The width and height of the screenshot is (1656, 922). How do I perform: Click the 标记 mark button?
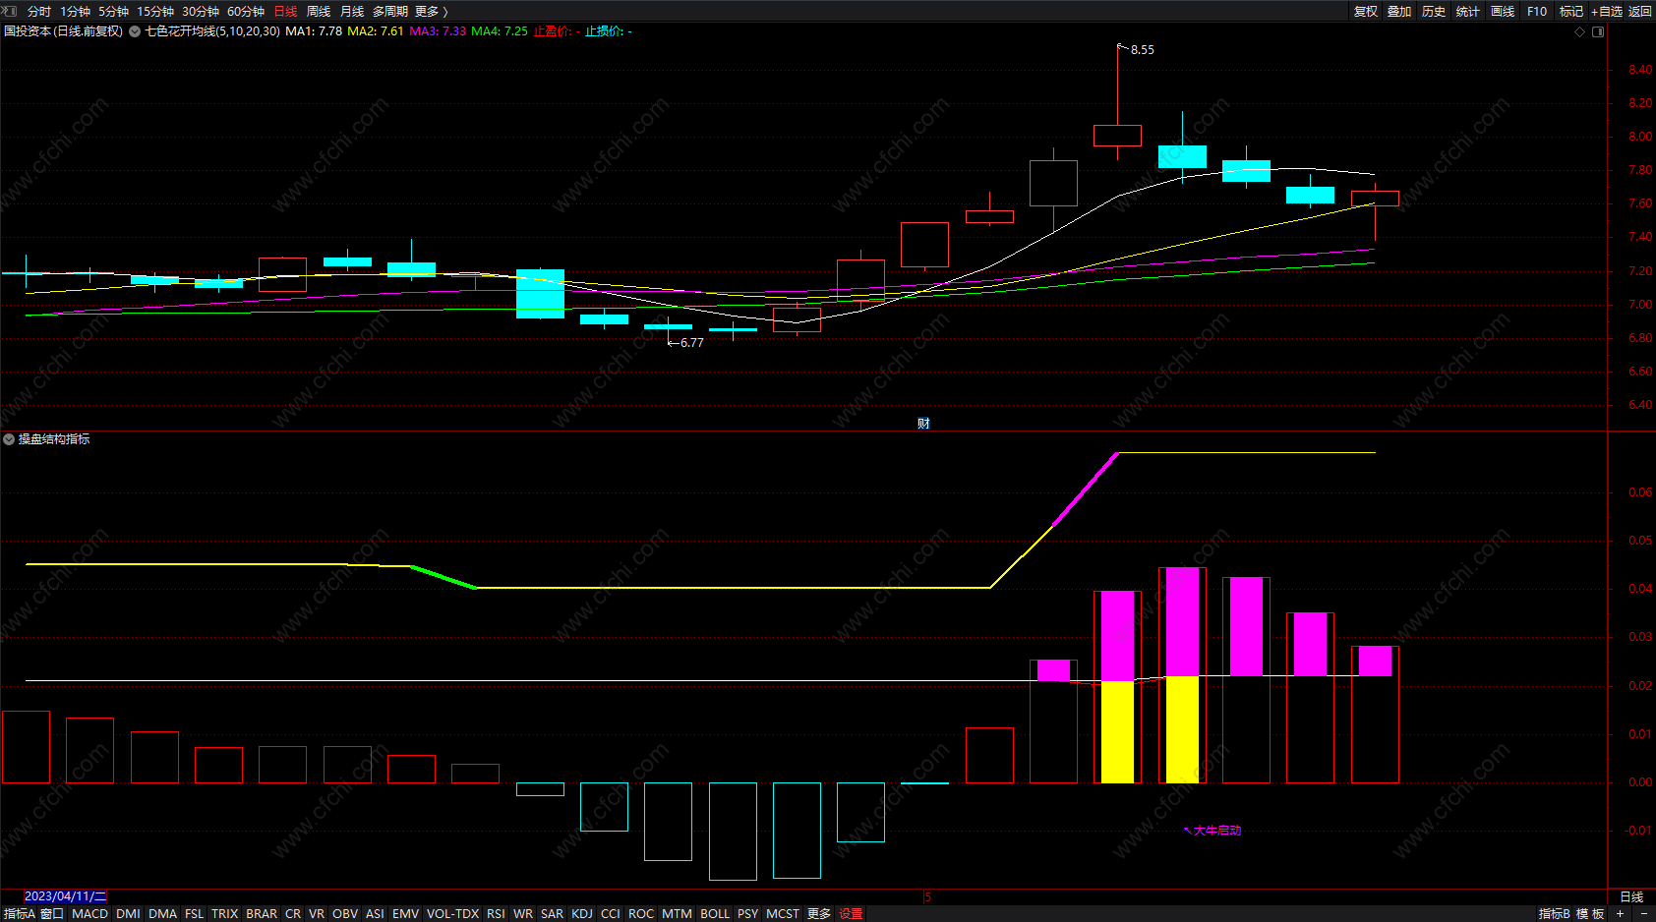coord(1571,12)
